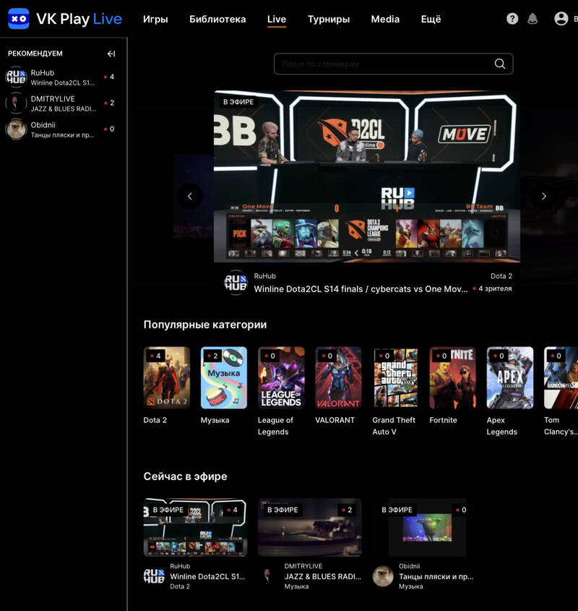Open the Tom Clancy's category cover

pyautogui.click(x=561, y=377)
